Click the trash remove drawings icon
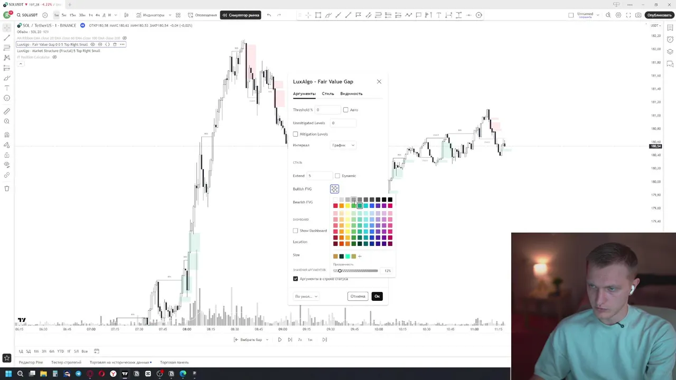The width and height of the screenshot is (676, 380). [x=7, y=188]
